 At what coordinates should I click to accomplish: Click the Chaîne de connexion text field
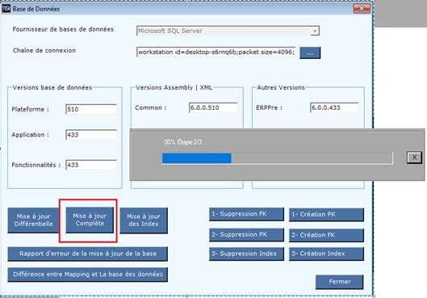pos(216,52)
